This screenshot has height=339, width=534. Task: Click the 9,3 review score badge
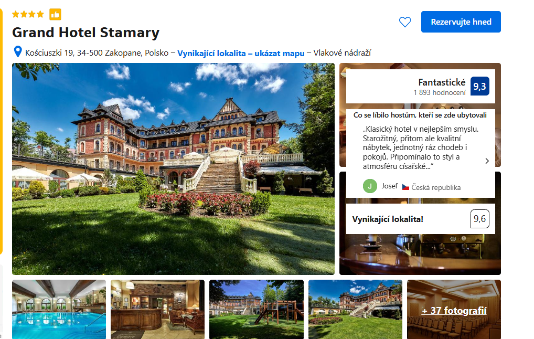pyautogui.click(x=480, y=86)
